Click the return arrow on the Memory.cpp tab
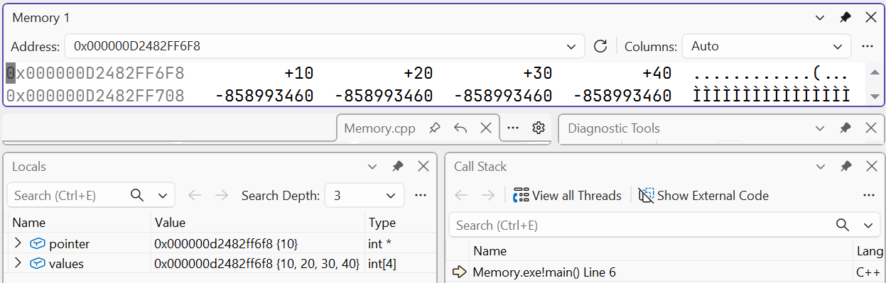 click(460, 128)
